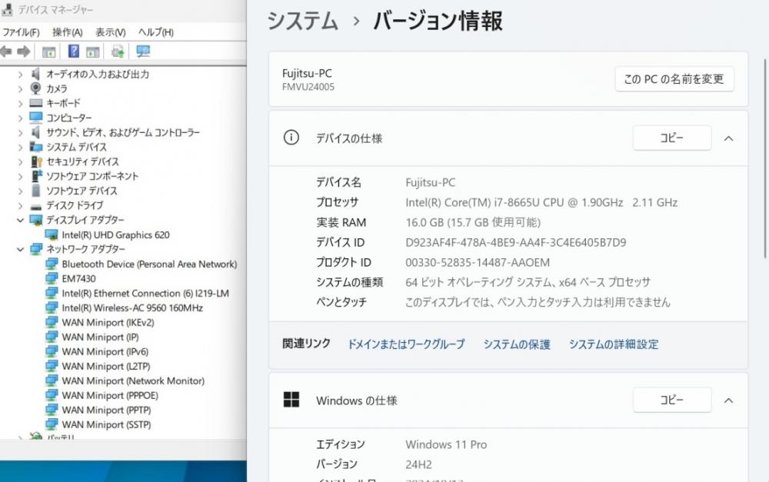Image resolution: width=769 pixels, height=482 pixels.
Task: Click the コンピューター computer category icon
Action: (x=36, y=118)
